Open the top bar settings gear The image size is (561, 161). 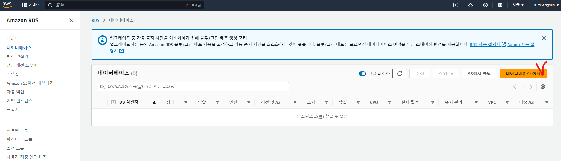500,5
